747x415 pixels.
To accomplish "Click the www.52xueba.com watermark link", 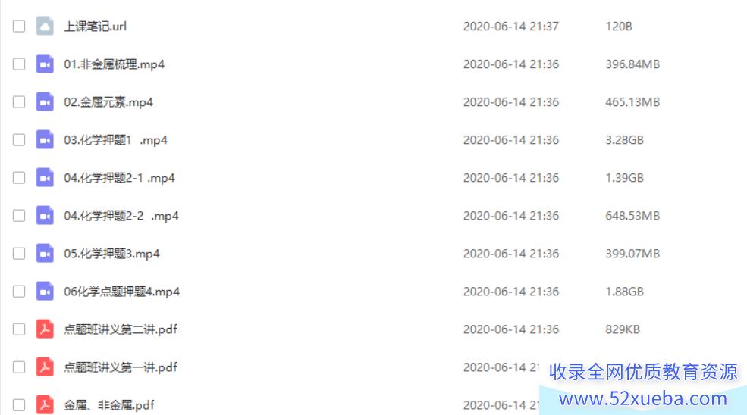I will pos(643,398).
